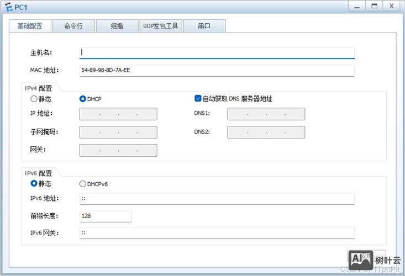Click into the MAC 地址 field
Screen dimensions: 405x276
pos(217,71)
